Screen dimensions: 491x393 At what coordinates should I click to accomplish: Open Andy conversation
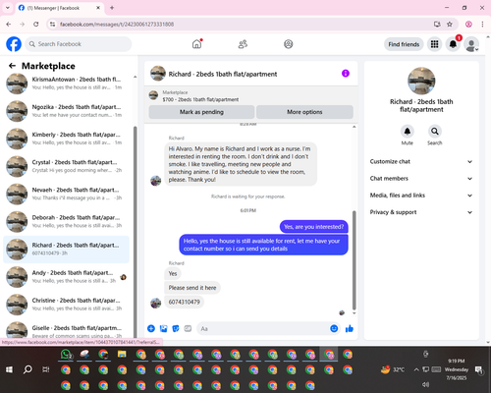pyautogui.click(x=66, y=277)
